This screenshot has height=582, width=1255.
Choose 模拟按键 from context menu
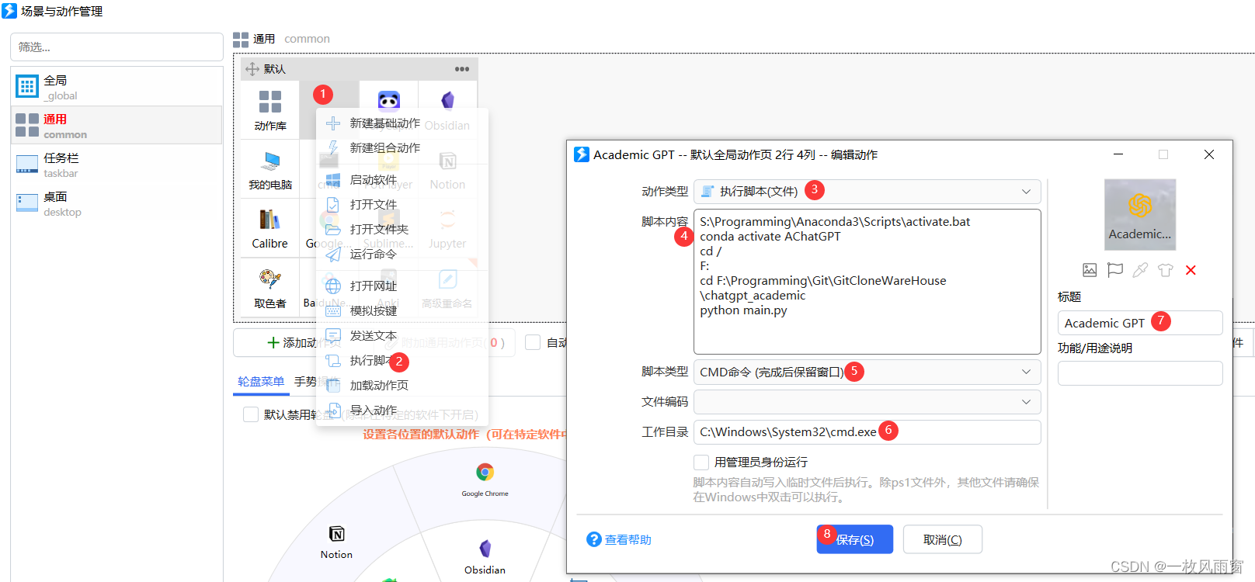click(402, 311)
